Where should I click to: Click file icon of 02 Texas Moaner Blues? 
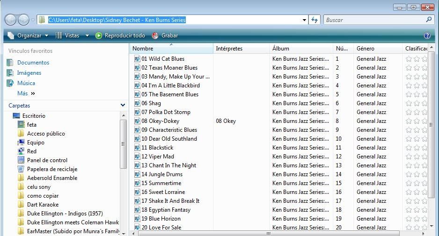click(137, 68)
